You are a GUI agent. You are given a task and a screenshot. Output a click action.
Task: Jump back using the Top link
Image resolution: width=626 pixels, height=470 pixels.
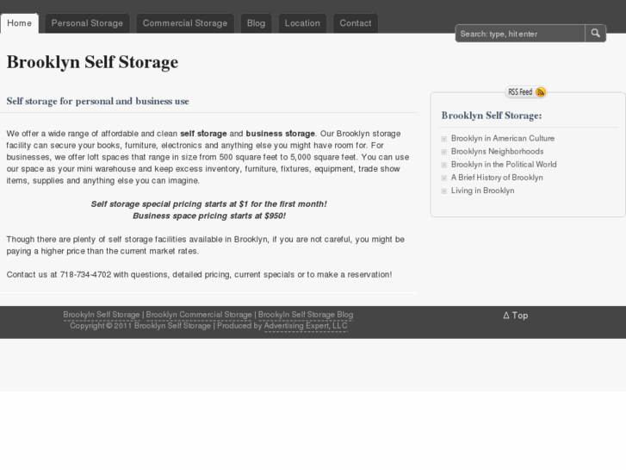(x=516, y=316)
